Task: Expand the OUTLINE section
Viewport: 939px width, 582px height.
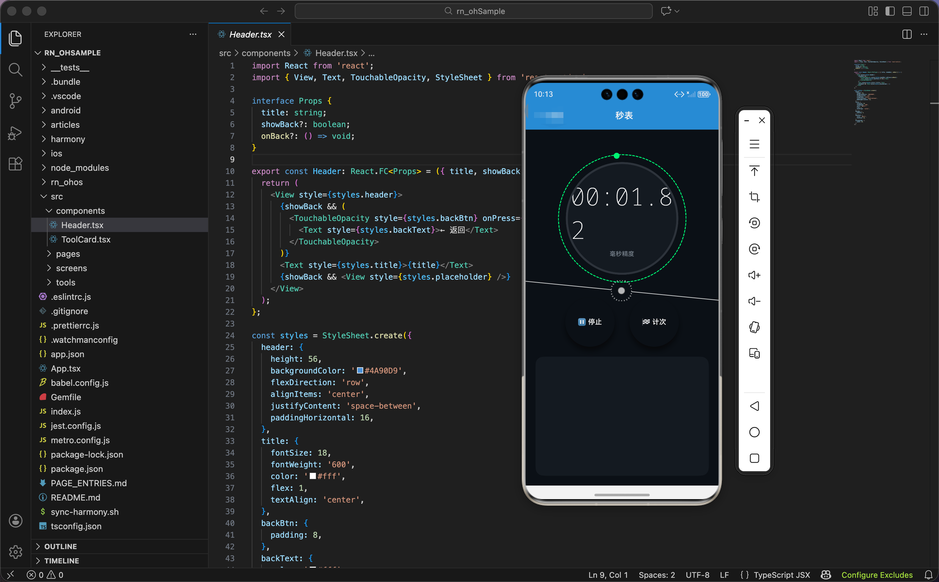Action: click(x=60, y=546)
